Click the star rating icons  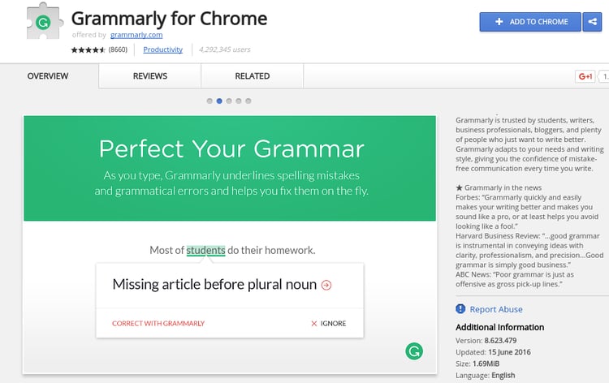(89, 49)
